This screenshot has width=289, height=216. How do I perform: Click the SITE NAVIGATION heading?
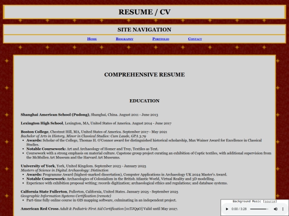pyautogui.click(x=144, y=29)
